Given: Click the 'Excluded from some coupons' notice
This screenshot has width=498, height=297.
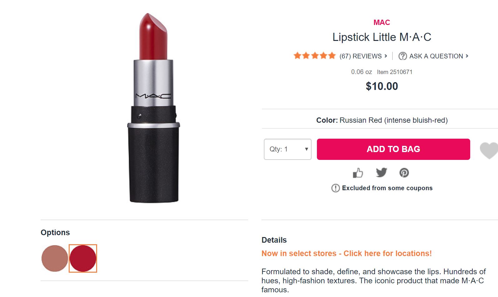Looking at the screenshot, I should click(387, 188).
